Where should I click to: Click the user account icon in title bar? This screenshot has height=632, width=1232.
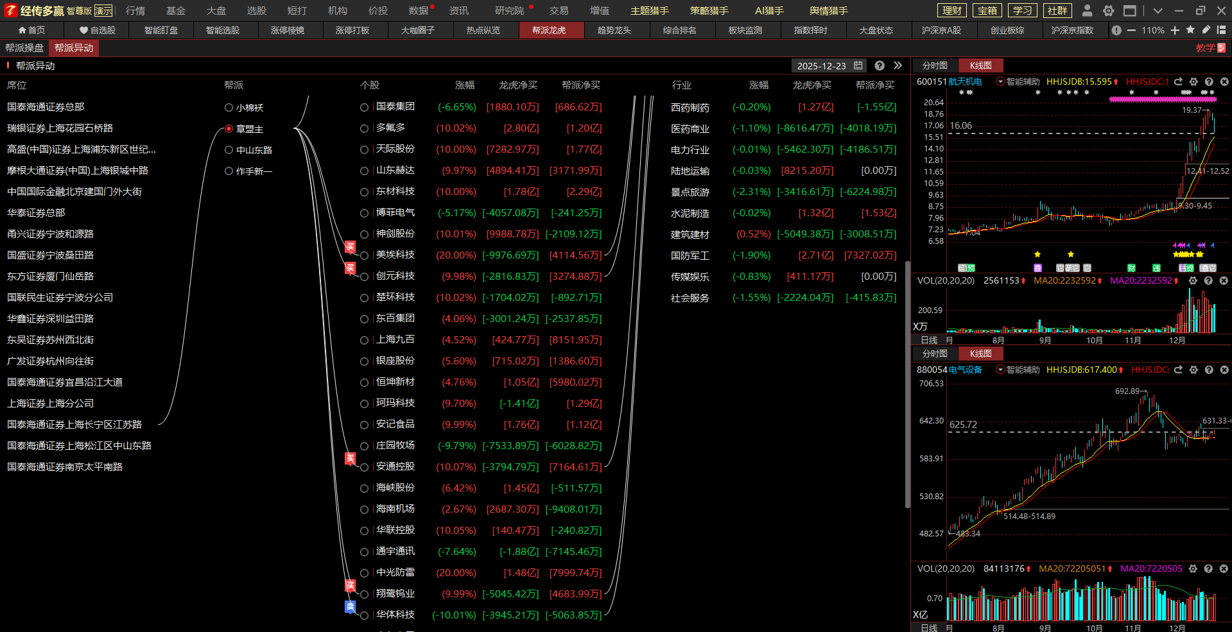[1087, 10]
